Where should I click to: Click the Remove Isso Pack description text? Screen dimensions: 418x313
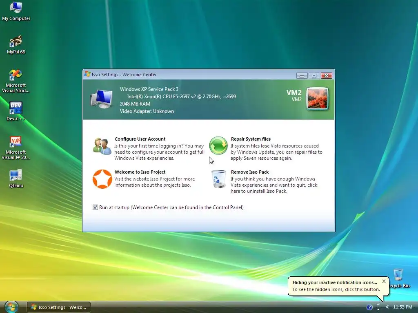coord(274,185)
